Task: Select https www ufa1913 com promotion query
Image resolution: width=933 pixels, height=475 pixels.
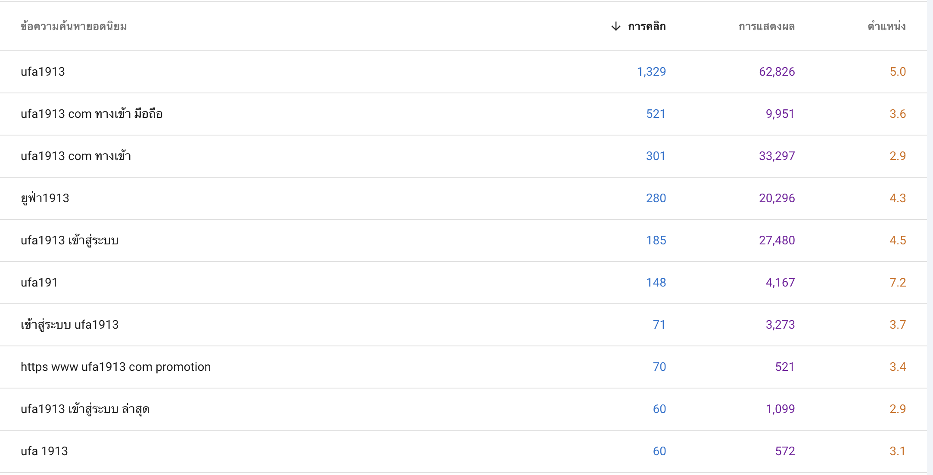Action: [463, 367]
